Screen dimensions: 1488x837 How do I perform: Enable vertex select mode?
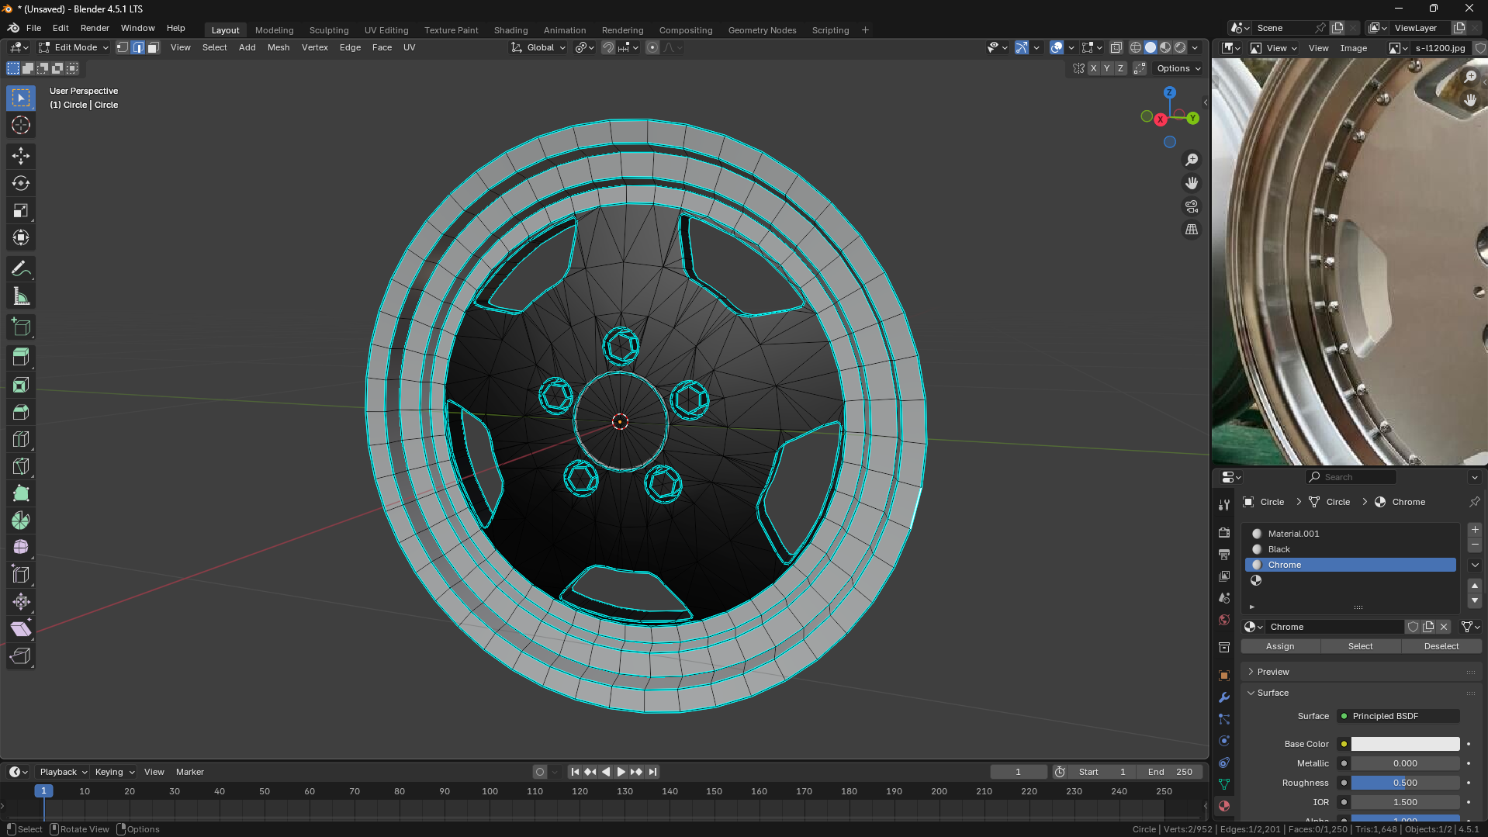[x=123, y=47]
